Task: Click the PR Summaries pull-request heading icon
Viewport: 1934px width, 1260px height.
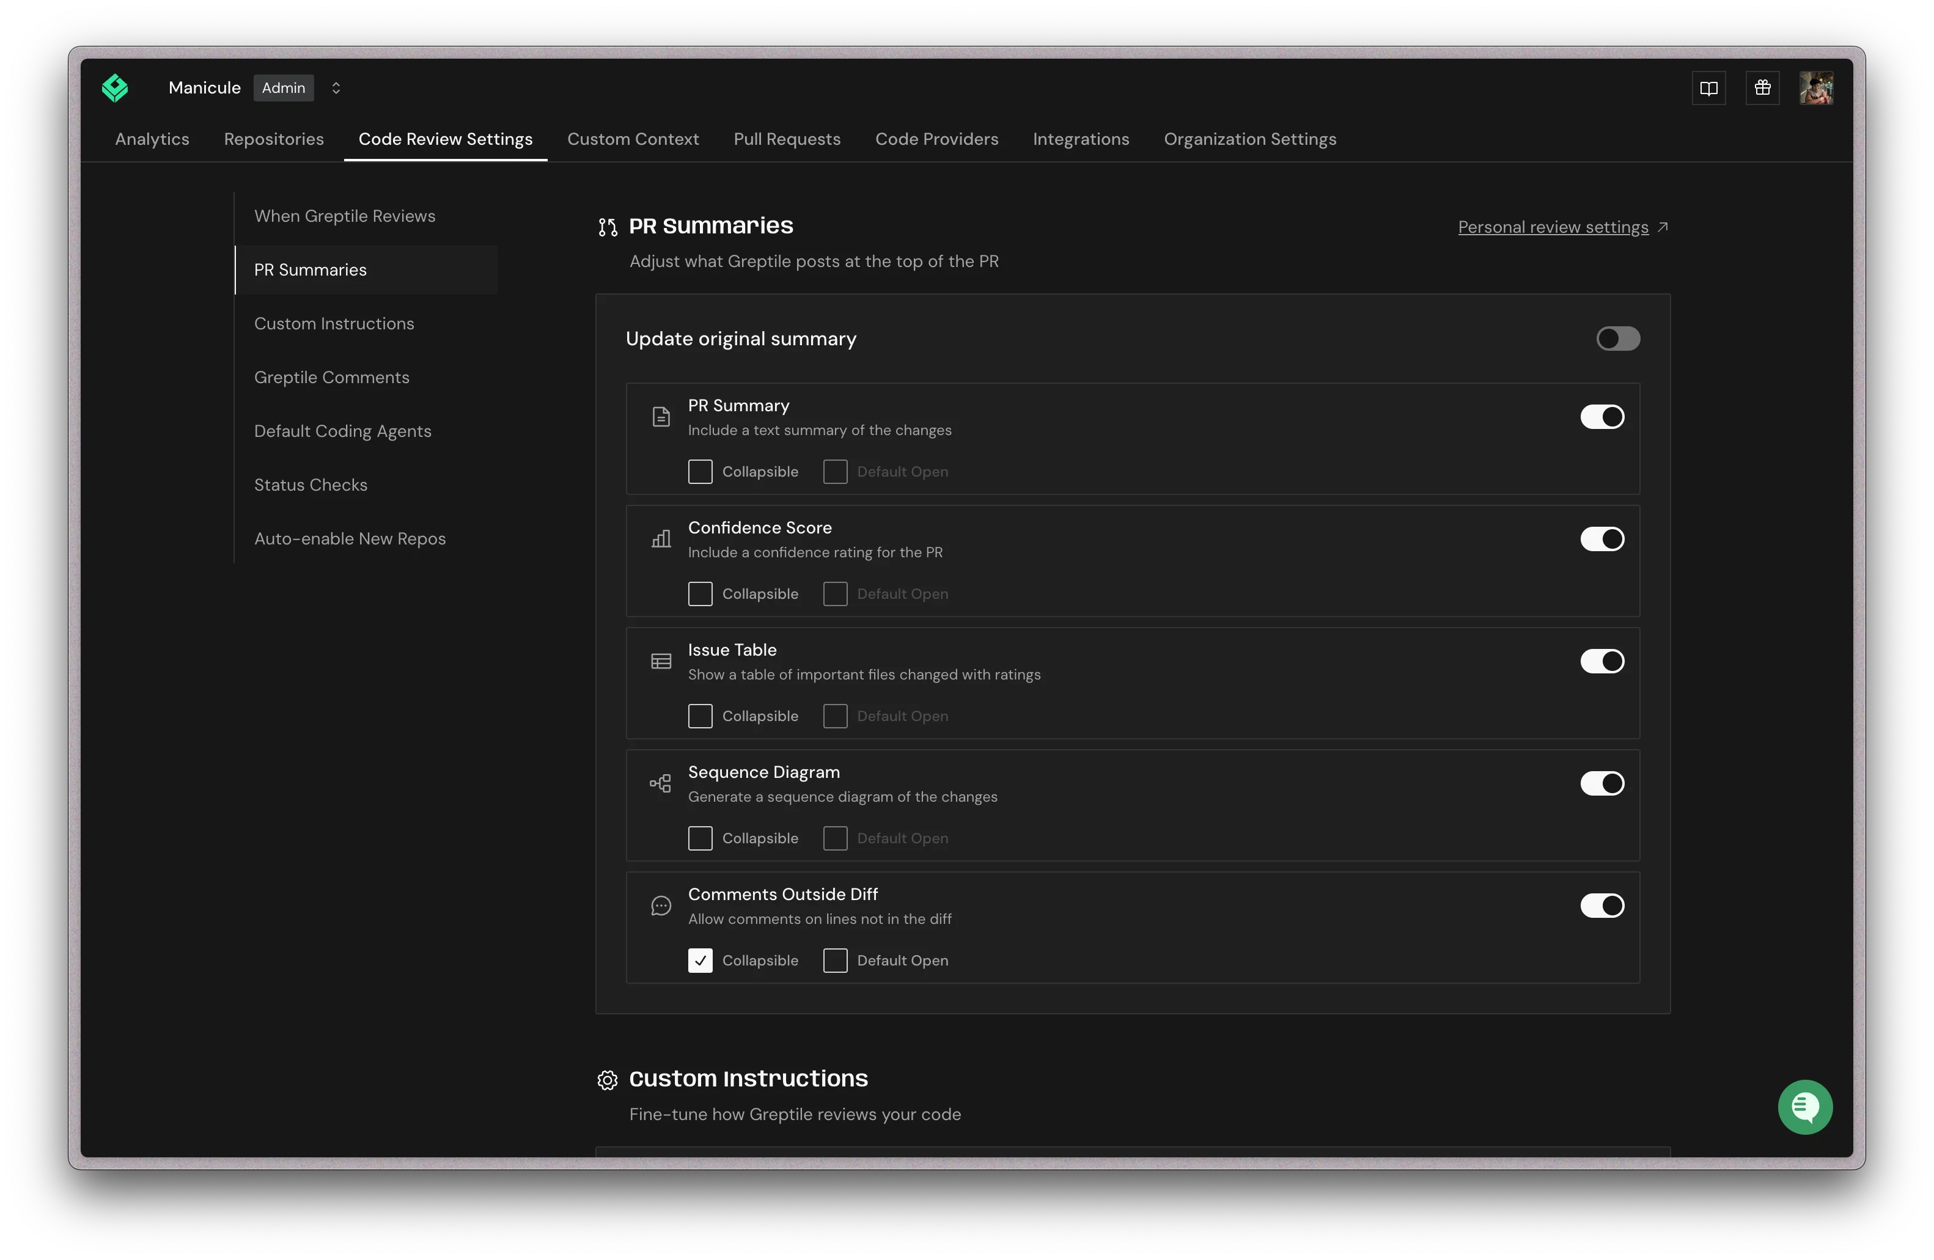Action: click(608, 227)
